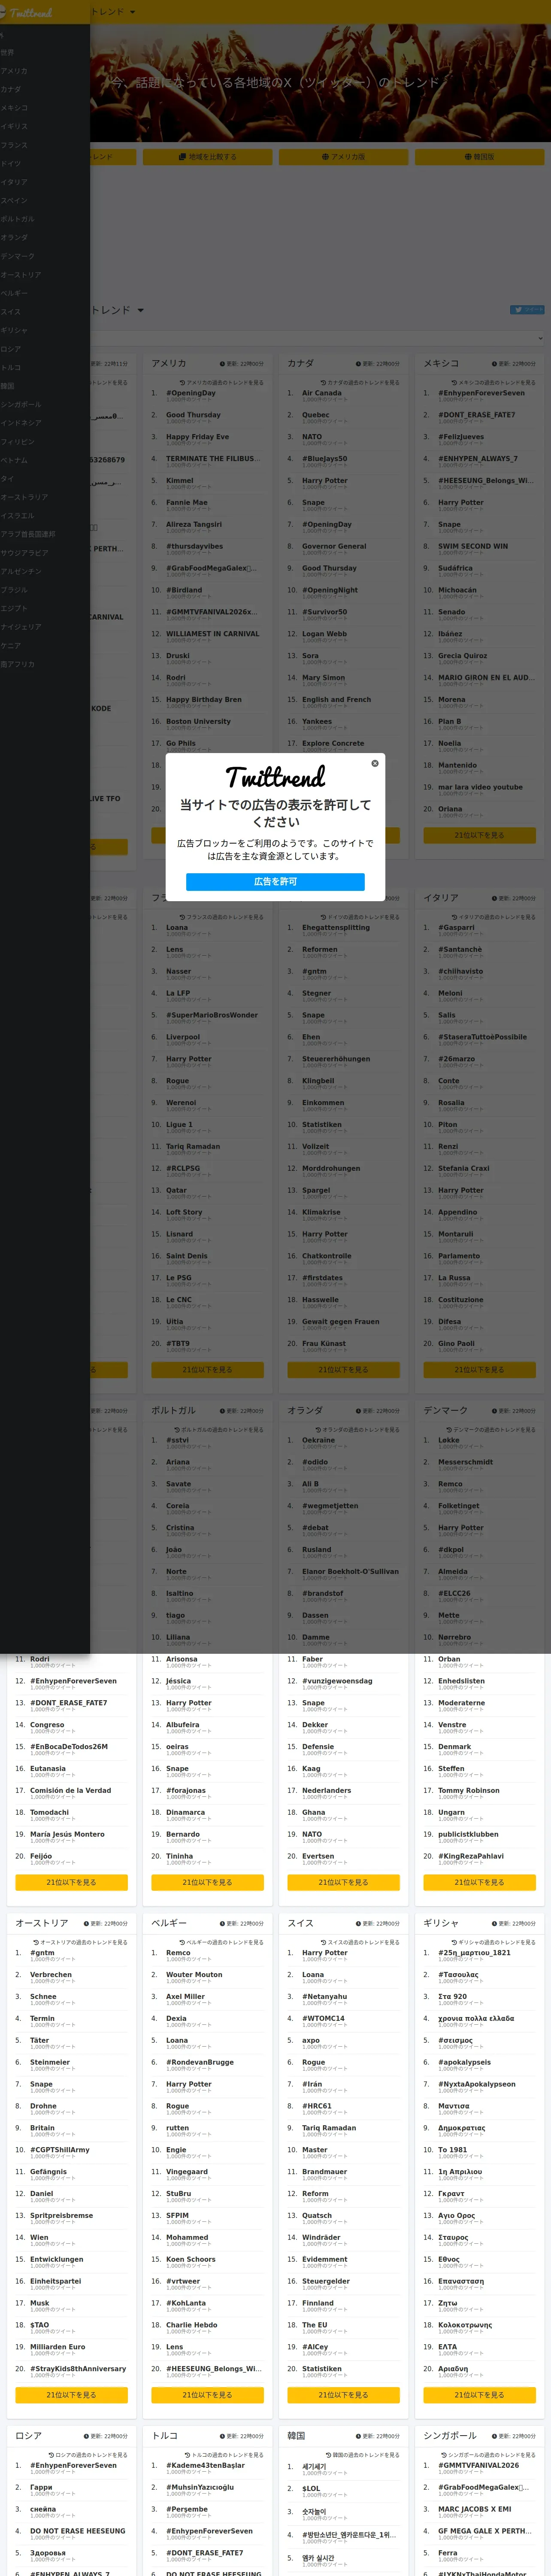
Task: Select イタリア in the side menu
Action: tap(14, 182)
